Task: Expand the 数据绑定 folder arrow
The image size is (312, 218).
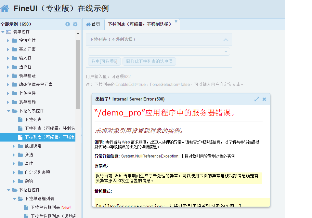Action: pyautogui.click(x=14, y=146)
